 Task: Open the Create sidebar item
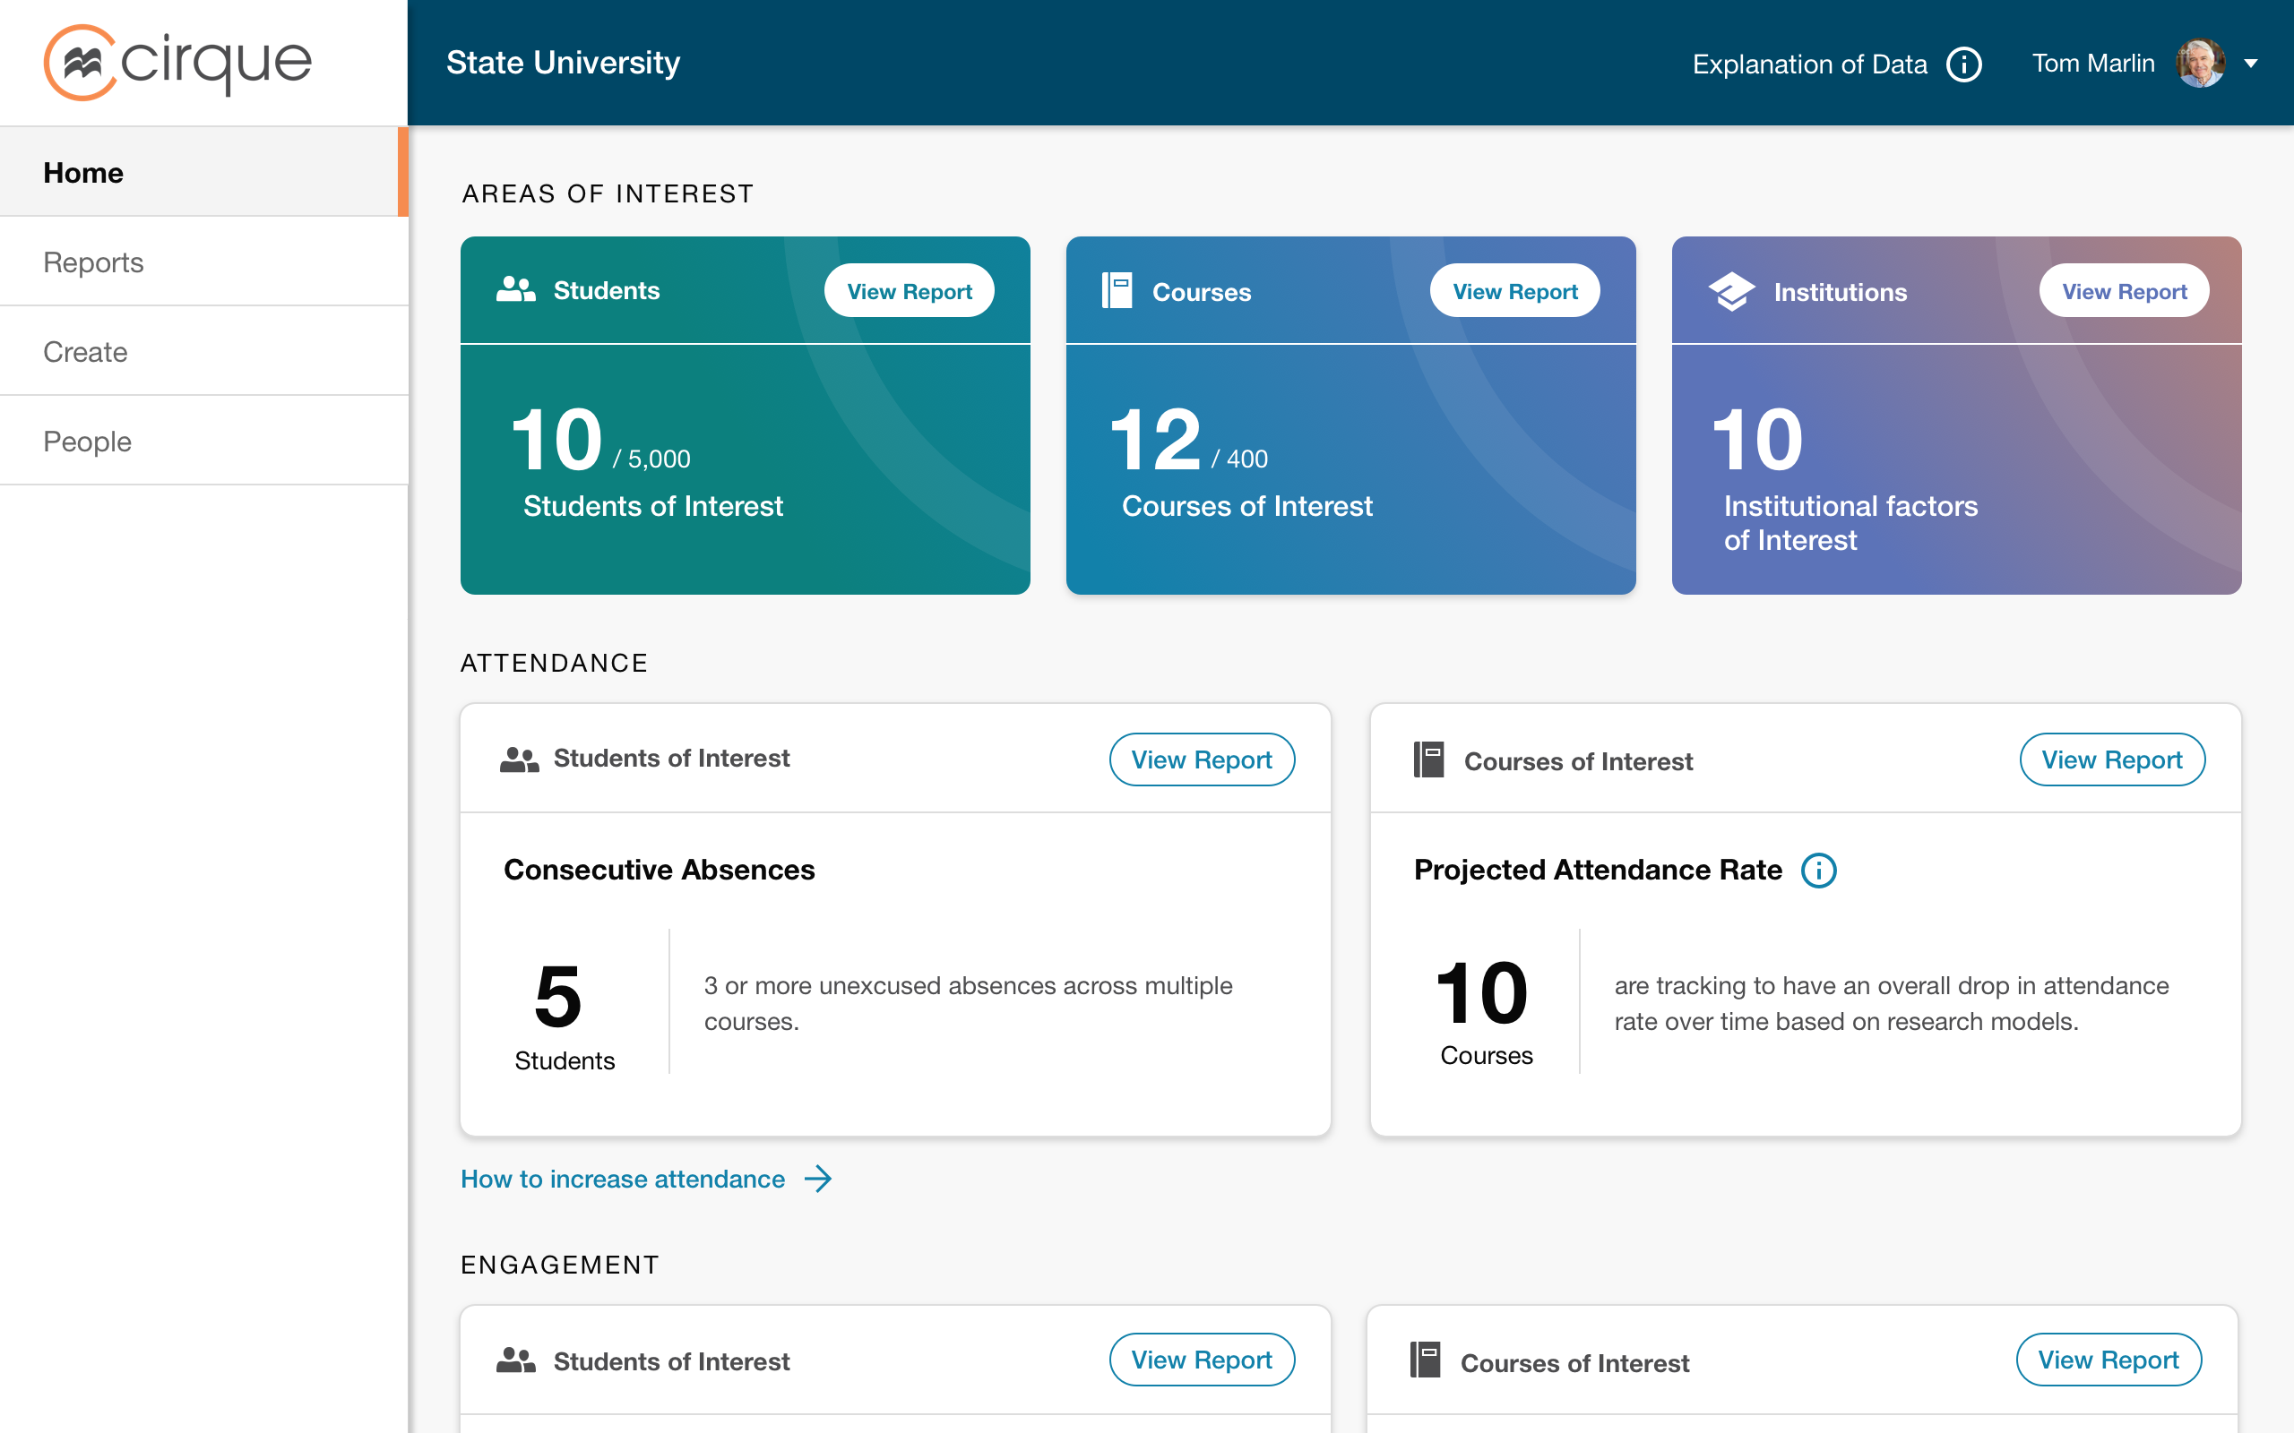[x=85, y=352]
